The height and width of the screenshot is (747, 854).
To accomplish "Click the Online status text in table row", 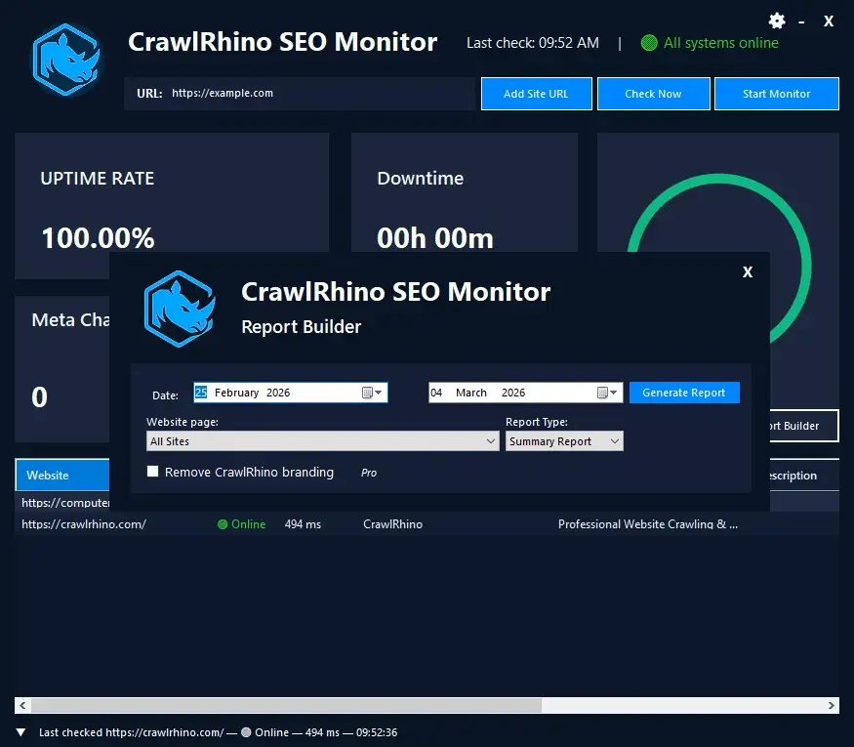I will (x=248, y=524).
